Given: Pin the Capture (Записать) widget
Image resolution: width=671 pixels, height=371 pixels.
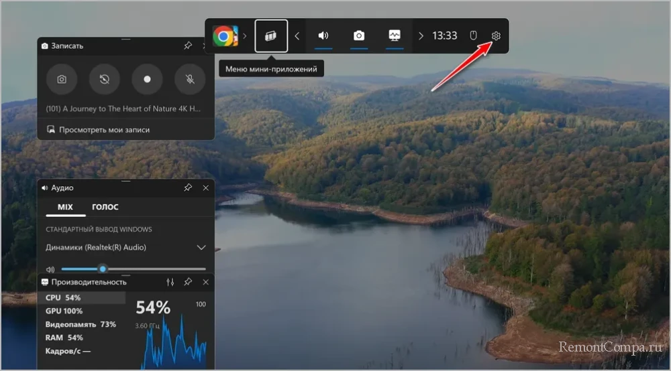Looking at the screenshot, I should tap(188, 46).
